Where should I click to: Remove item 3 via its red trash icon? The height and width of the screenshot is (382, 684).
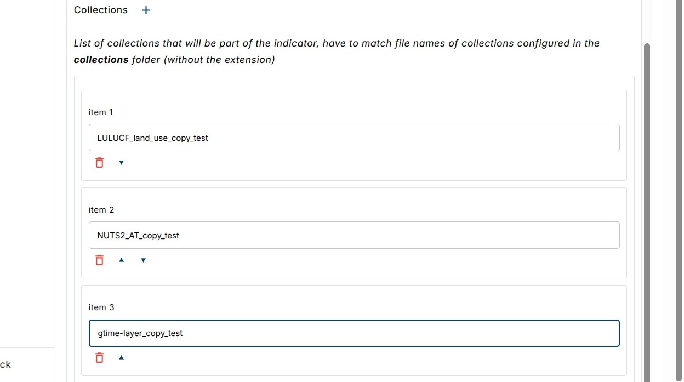tap(99, 358)
